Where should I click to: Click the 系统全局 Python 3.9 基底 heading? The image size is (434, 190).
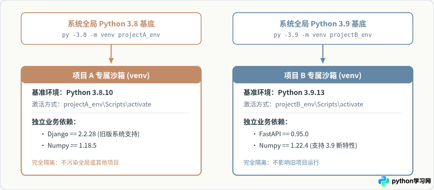click(323, 24)
